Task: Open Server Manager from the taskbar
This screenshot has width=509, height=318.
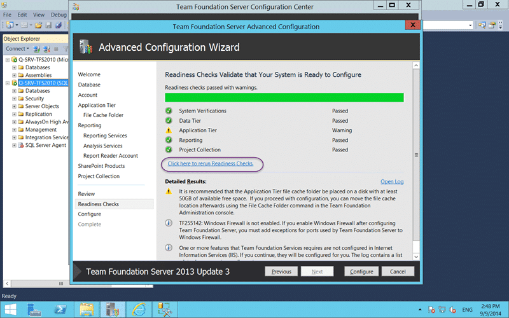Action: coord(34,310)
